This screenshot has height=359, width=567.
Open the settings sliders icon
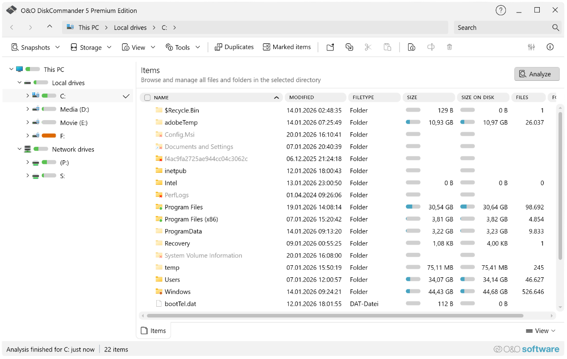(531, 47)
